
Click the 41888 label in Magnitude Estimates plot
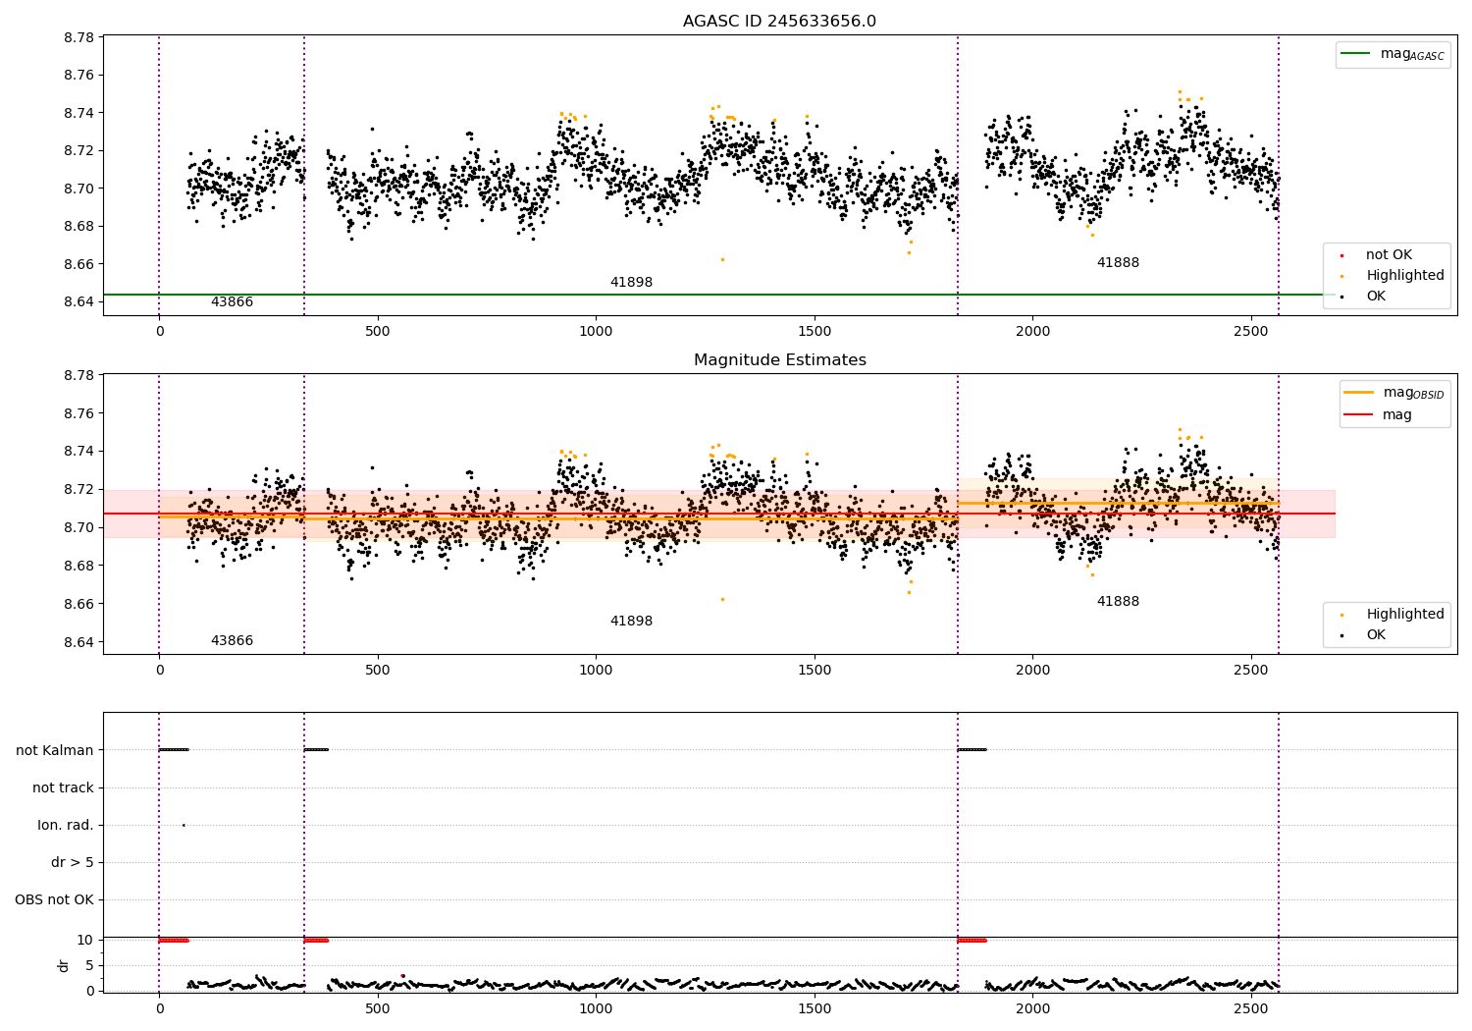[1118, 602]
